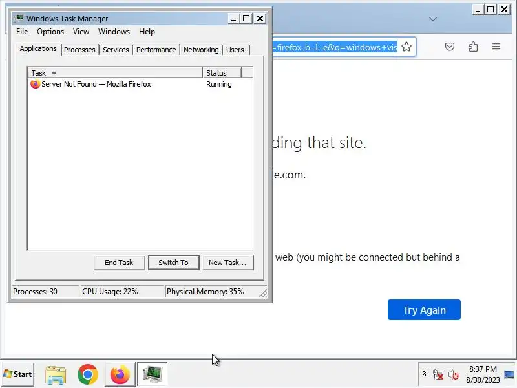The image size is (517, 388).
Task: Maximize the Firefox window
Action: point(491,9)
